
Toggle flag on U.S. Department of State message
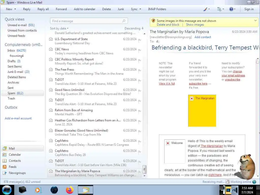pos(139,40)
